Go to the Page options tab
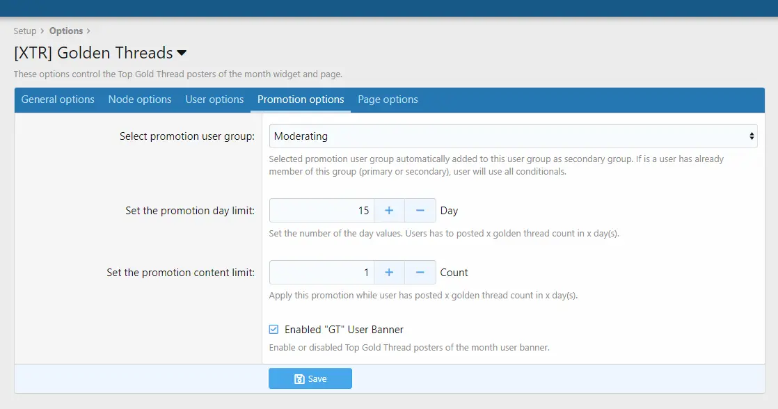Image resolution: width=778 pixels, height=409 pixels. coord(388,99)
